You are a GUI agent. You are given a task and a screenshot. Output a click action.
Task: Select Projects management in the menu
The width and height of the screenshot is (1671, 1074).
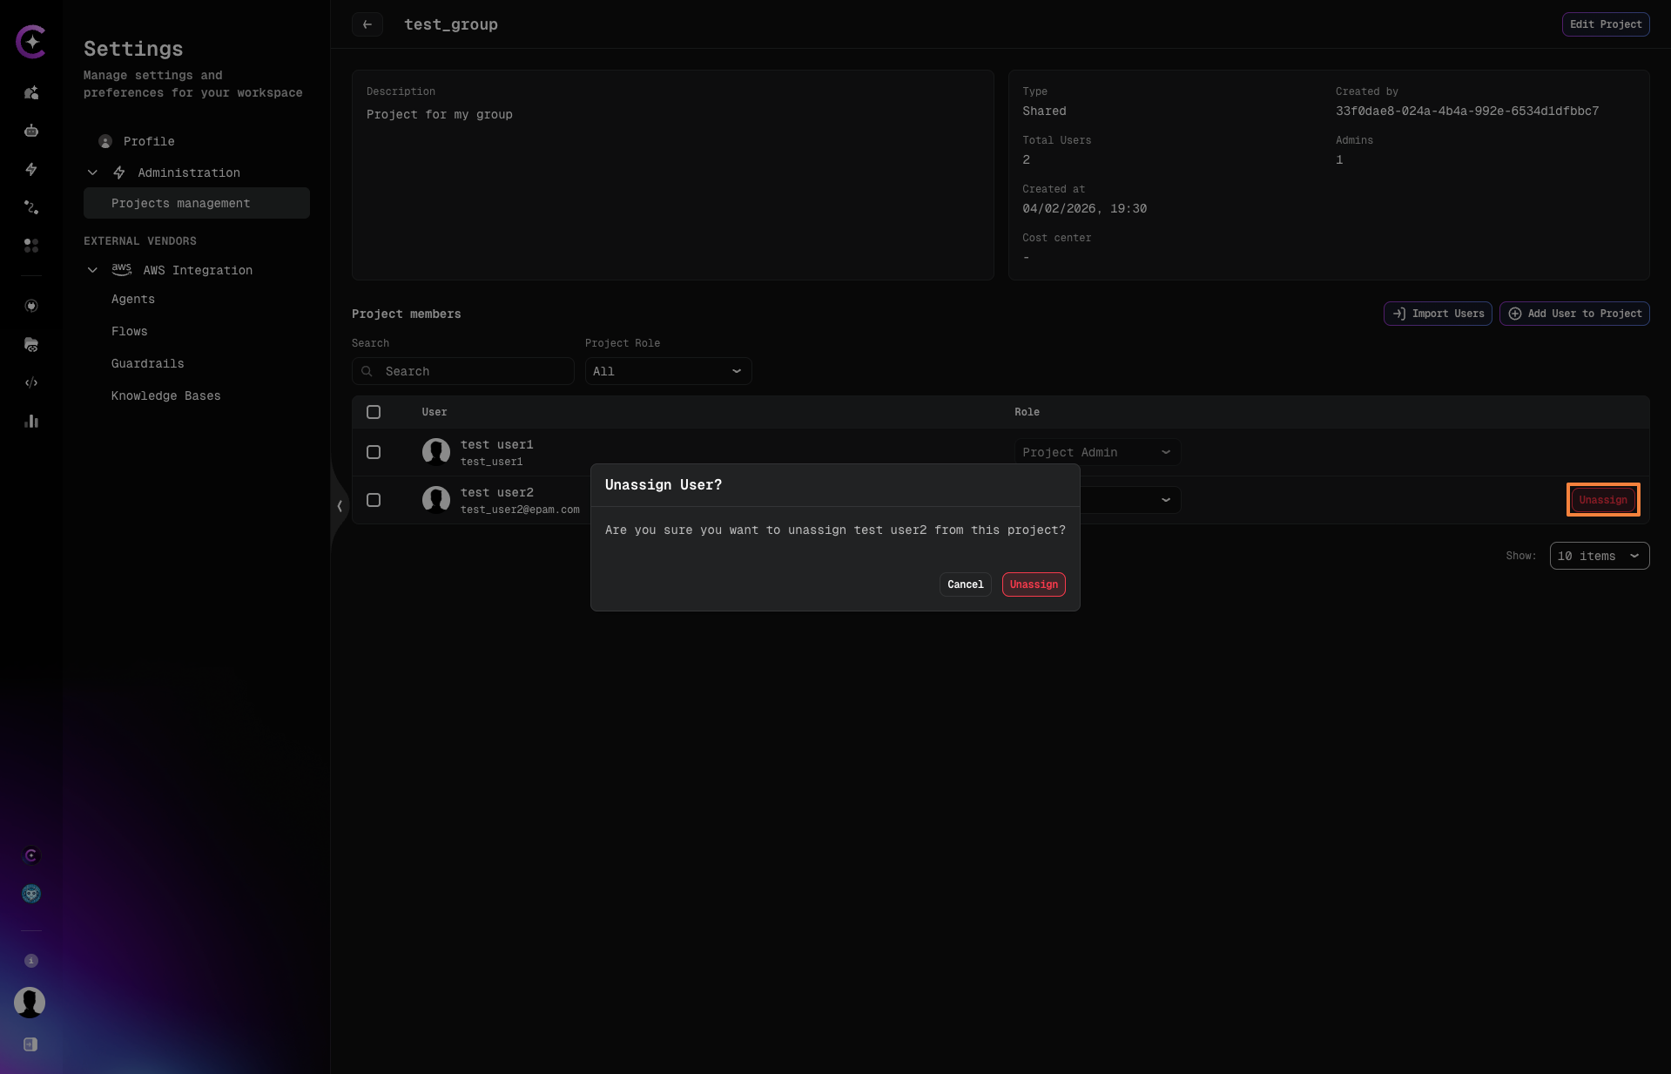tap(180, 203)
